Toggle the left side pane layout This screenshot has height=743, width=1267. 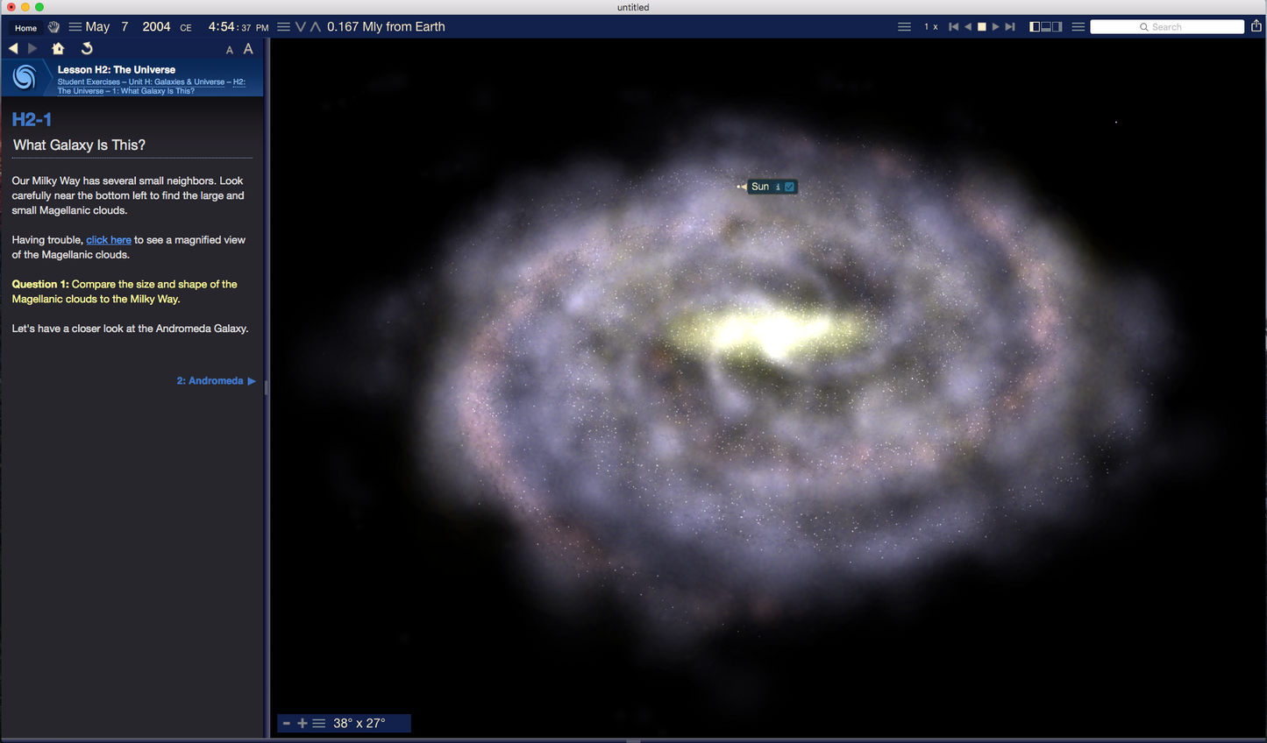click(x=1035, y=27)
